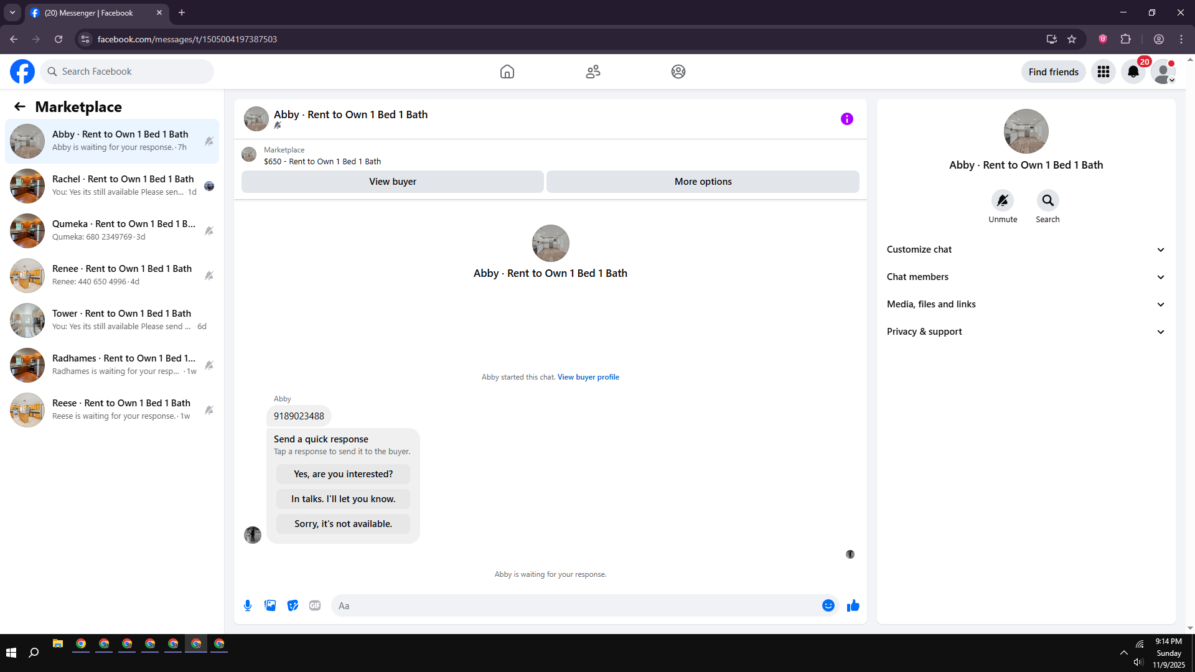The height and width of the screenshot is (672, 1195).
Task: Open Qumeka's Rent to Own conversation
Action: coord(112,231)
